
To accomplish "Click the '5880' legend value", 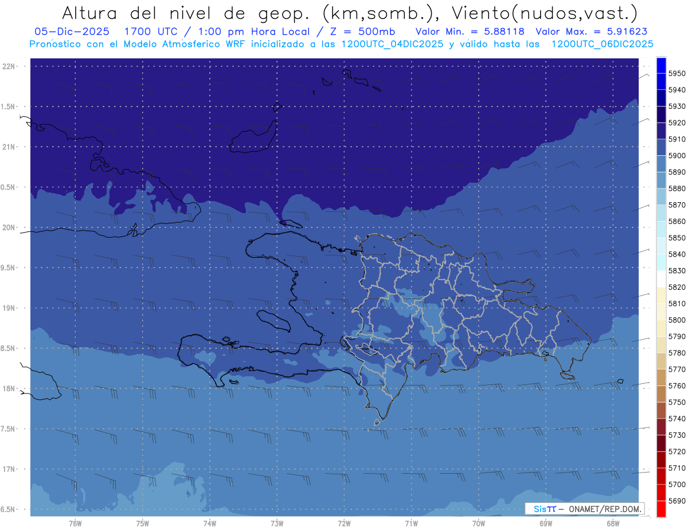I will (x=677, y=188).
